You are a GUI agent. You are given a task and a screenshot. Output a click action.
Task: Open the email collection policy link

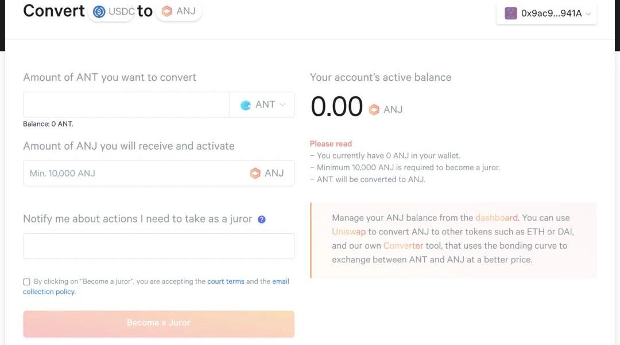[x=156, y=287]
